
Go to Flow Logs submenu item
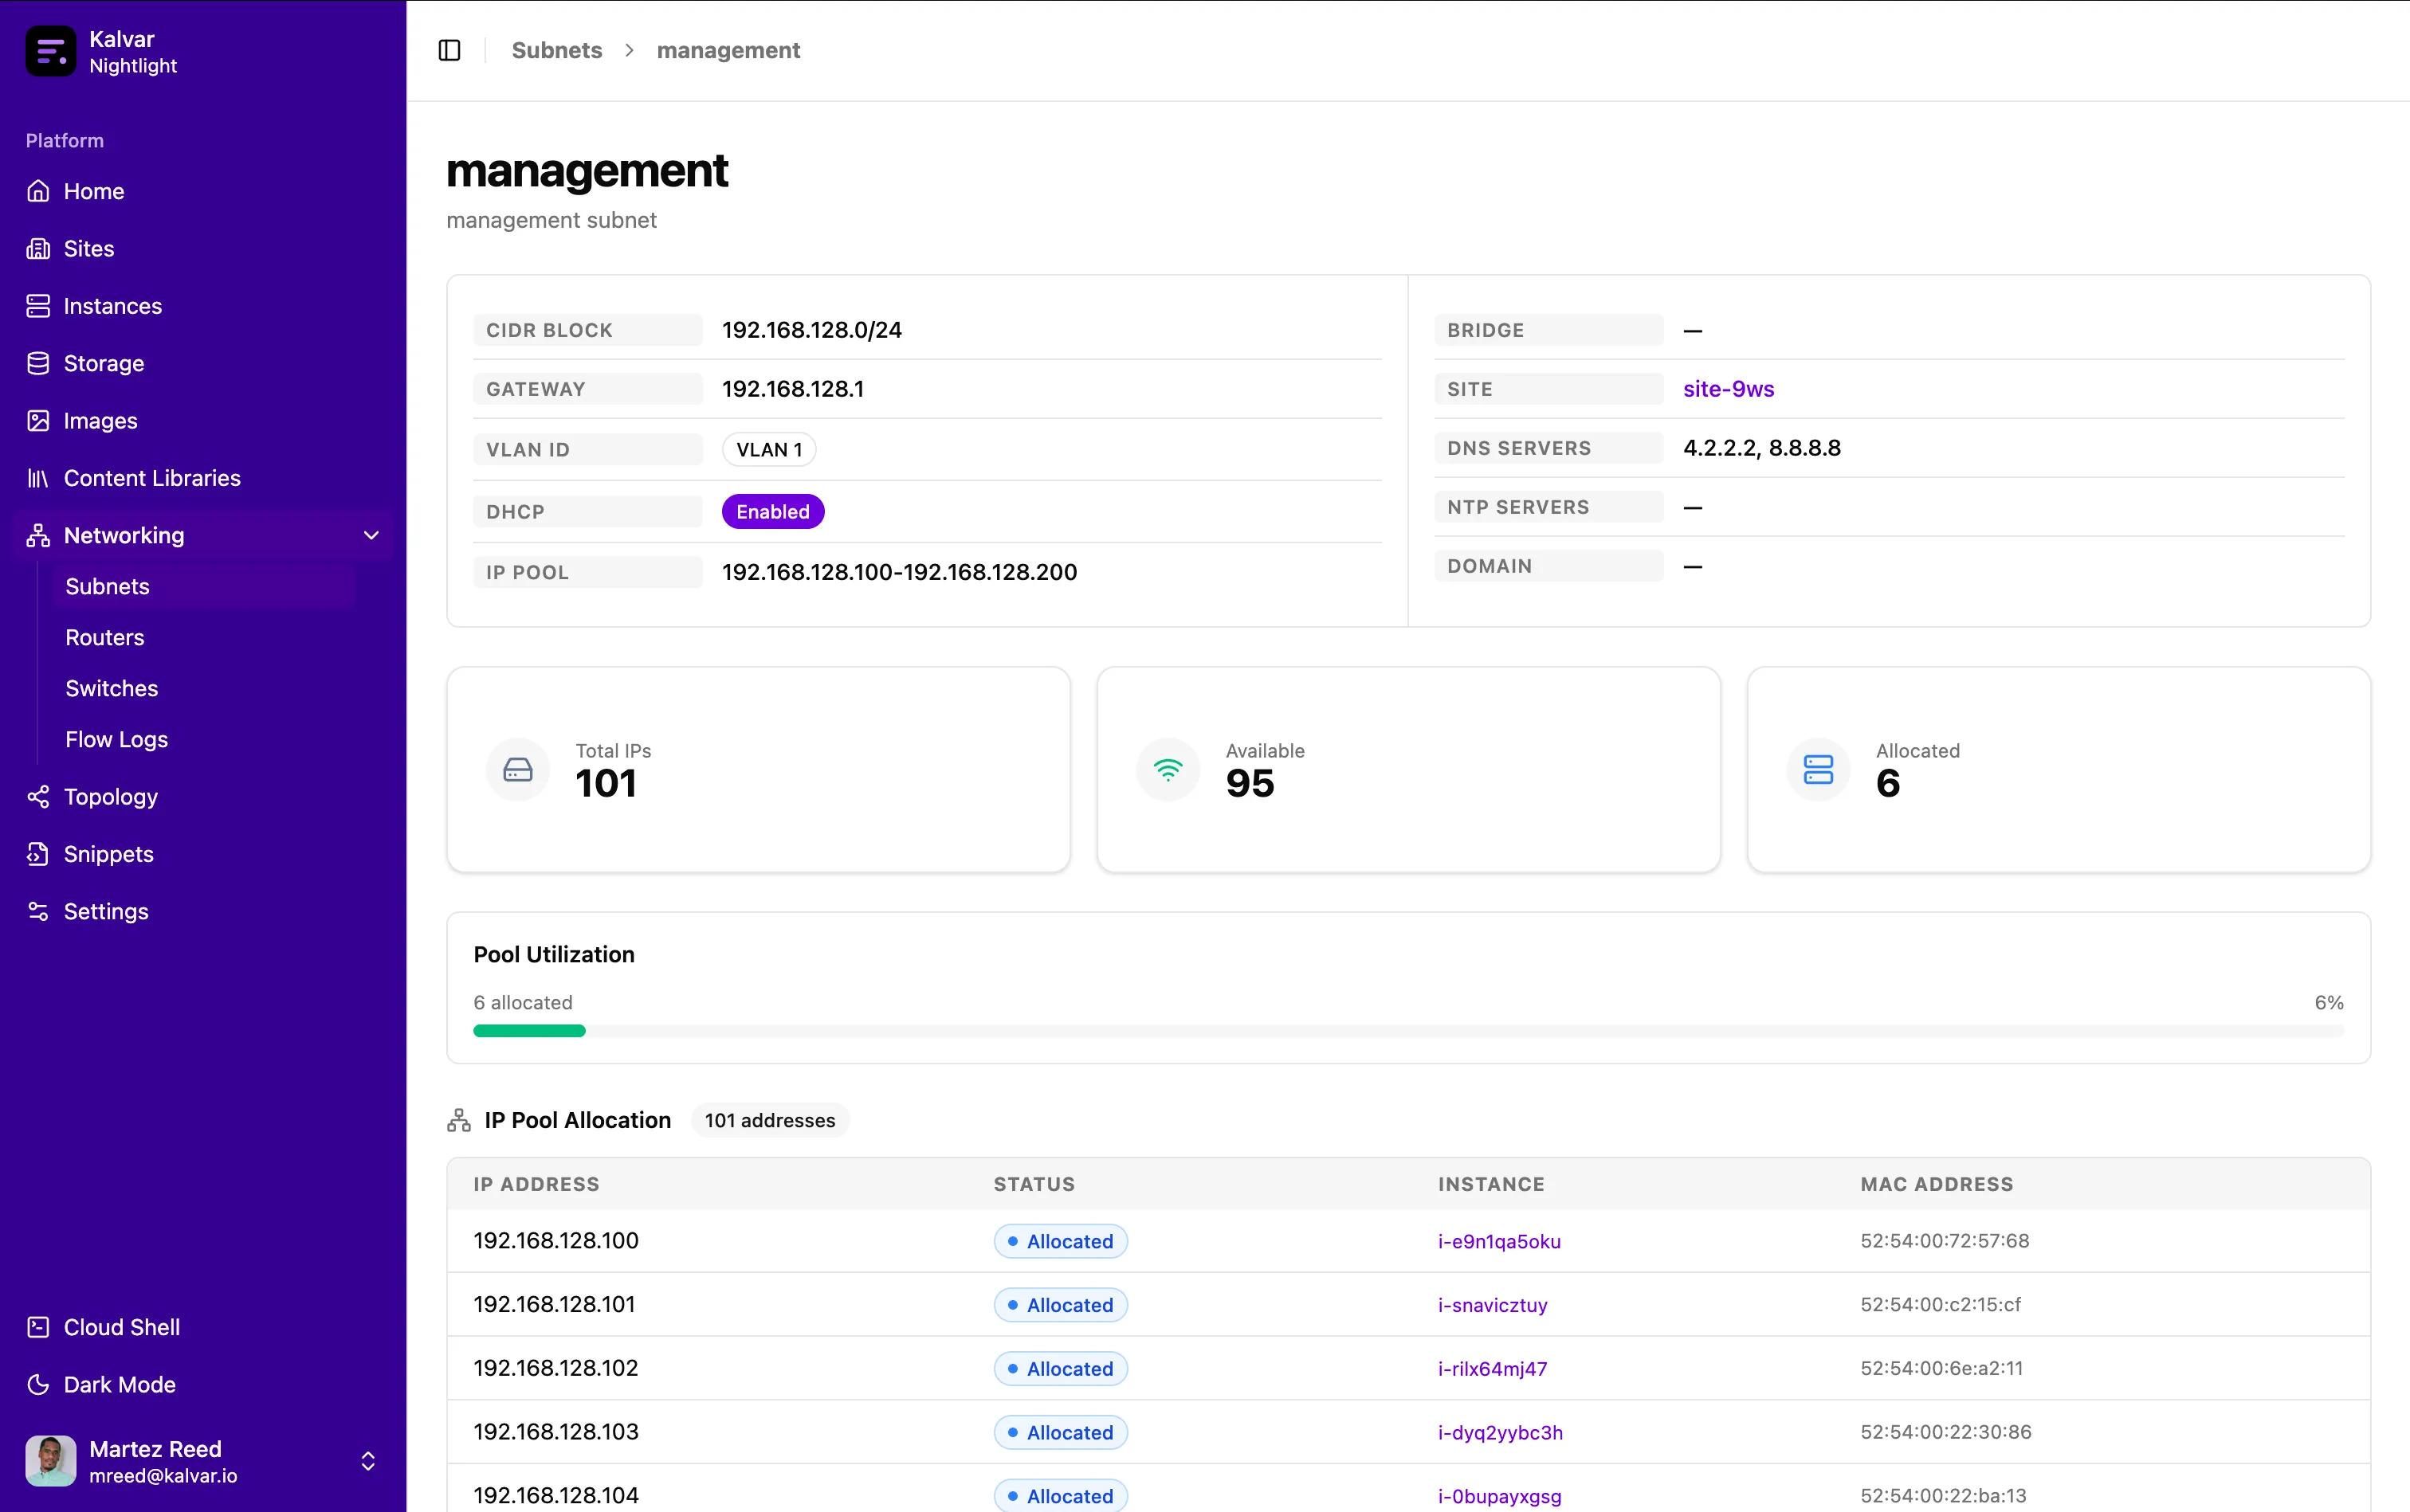click(x=117, y=740)
